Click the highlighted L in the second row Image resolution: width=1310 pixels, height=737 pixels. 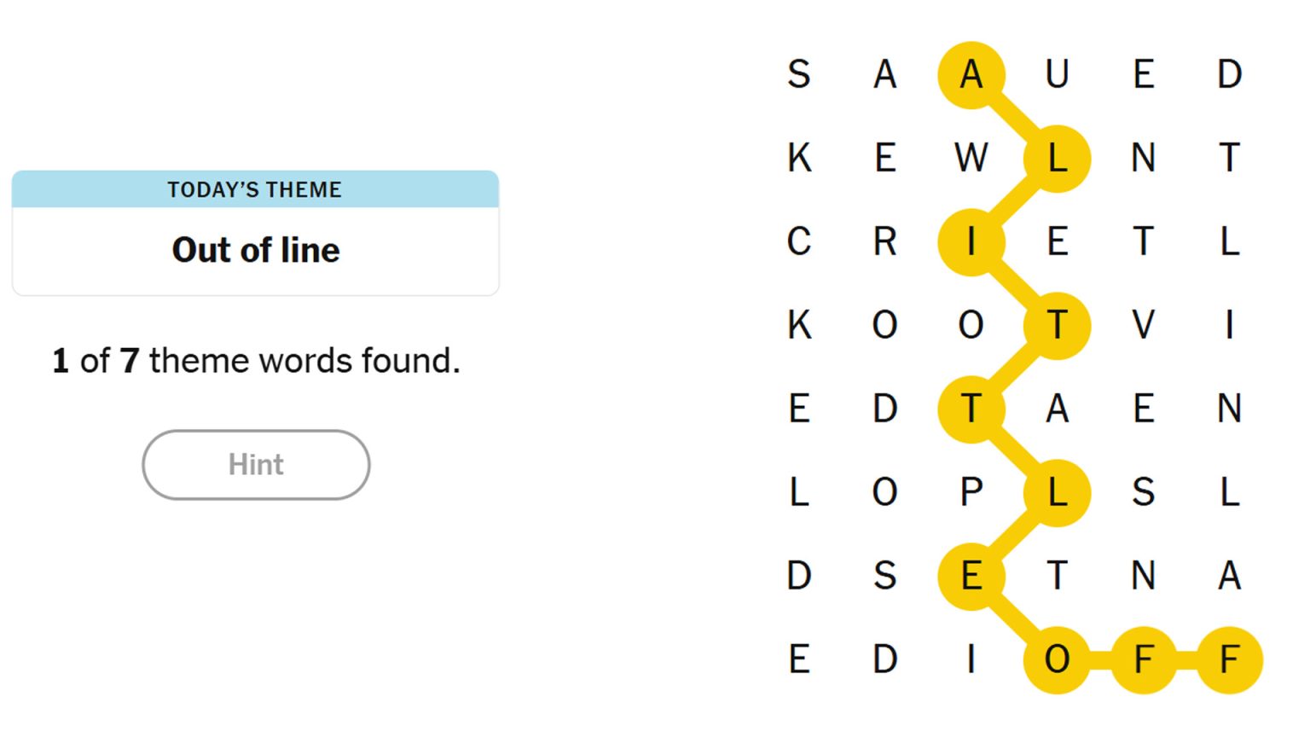[1057, 157]
